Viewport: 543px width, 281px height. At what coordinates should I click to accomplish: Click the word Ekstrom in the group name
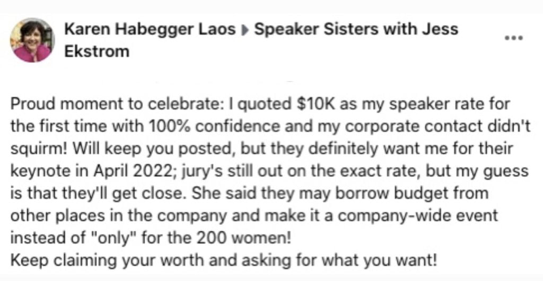pos(97,51)
